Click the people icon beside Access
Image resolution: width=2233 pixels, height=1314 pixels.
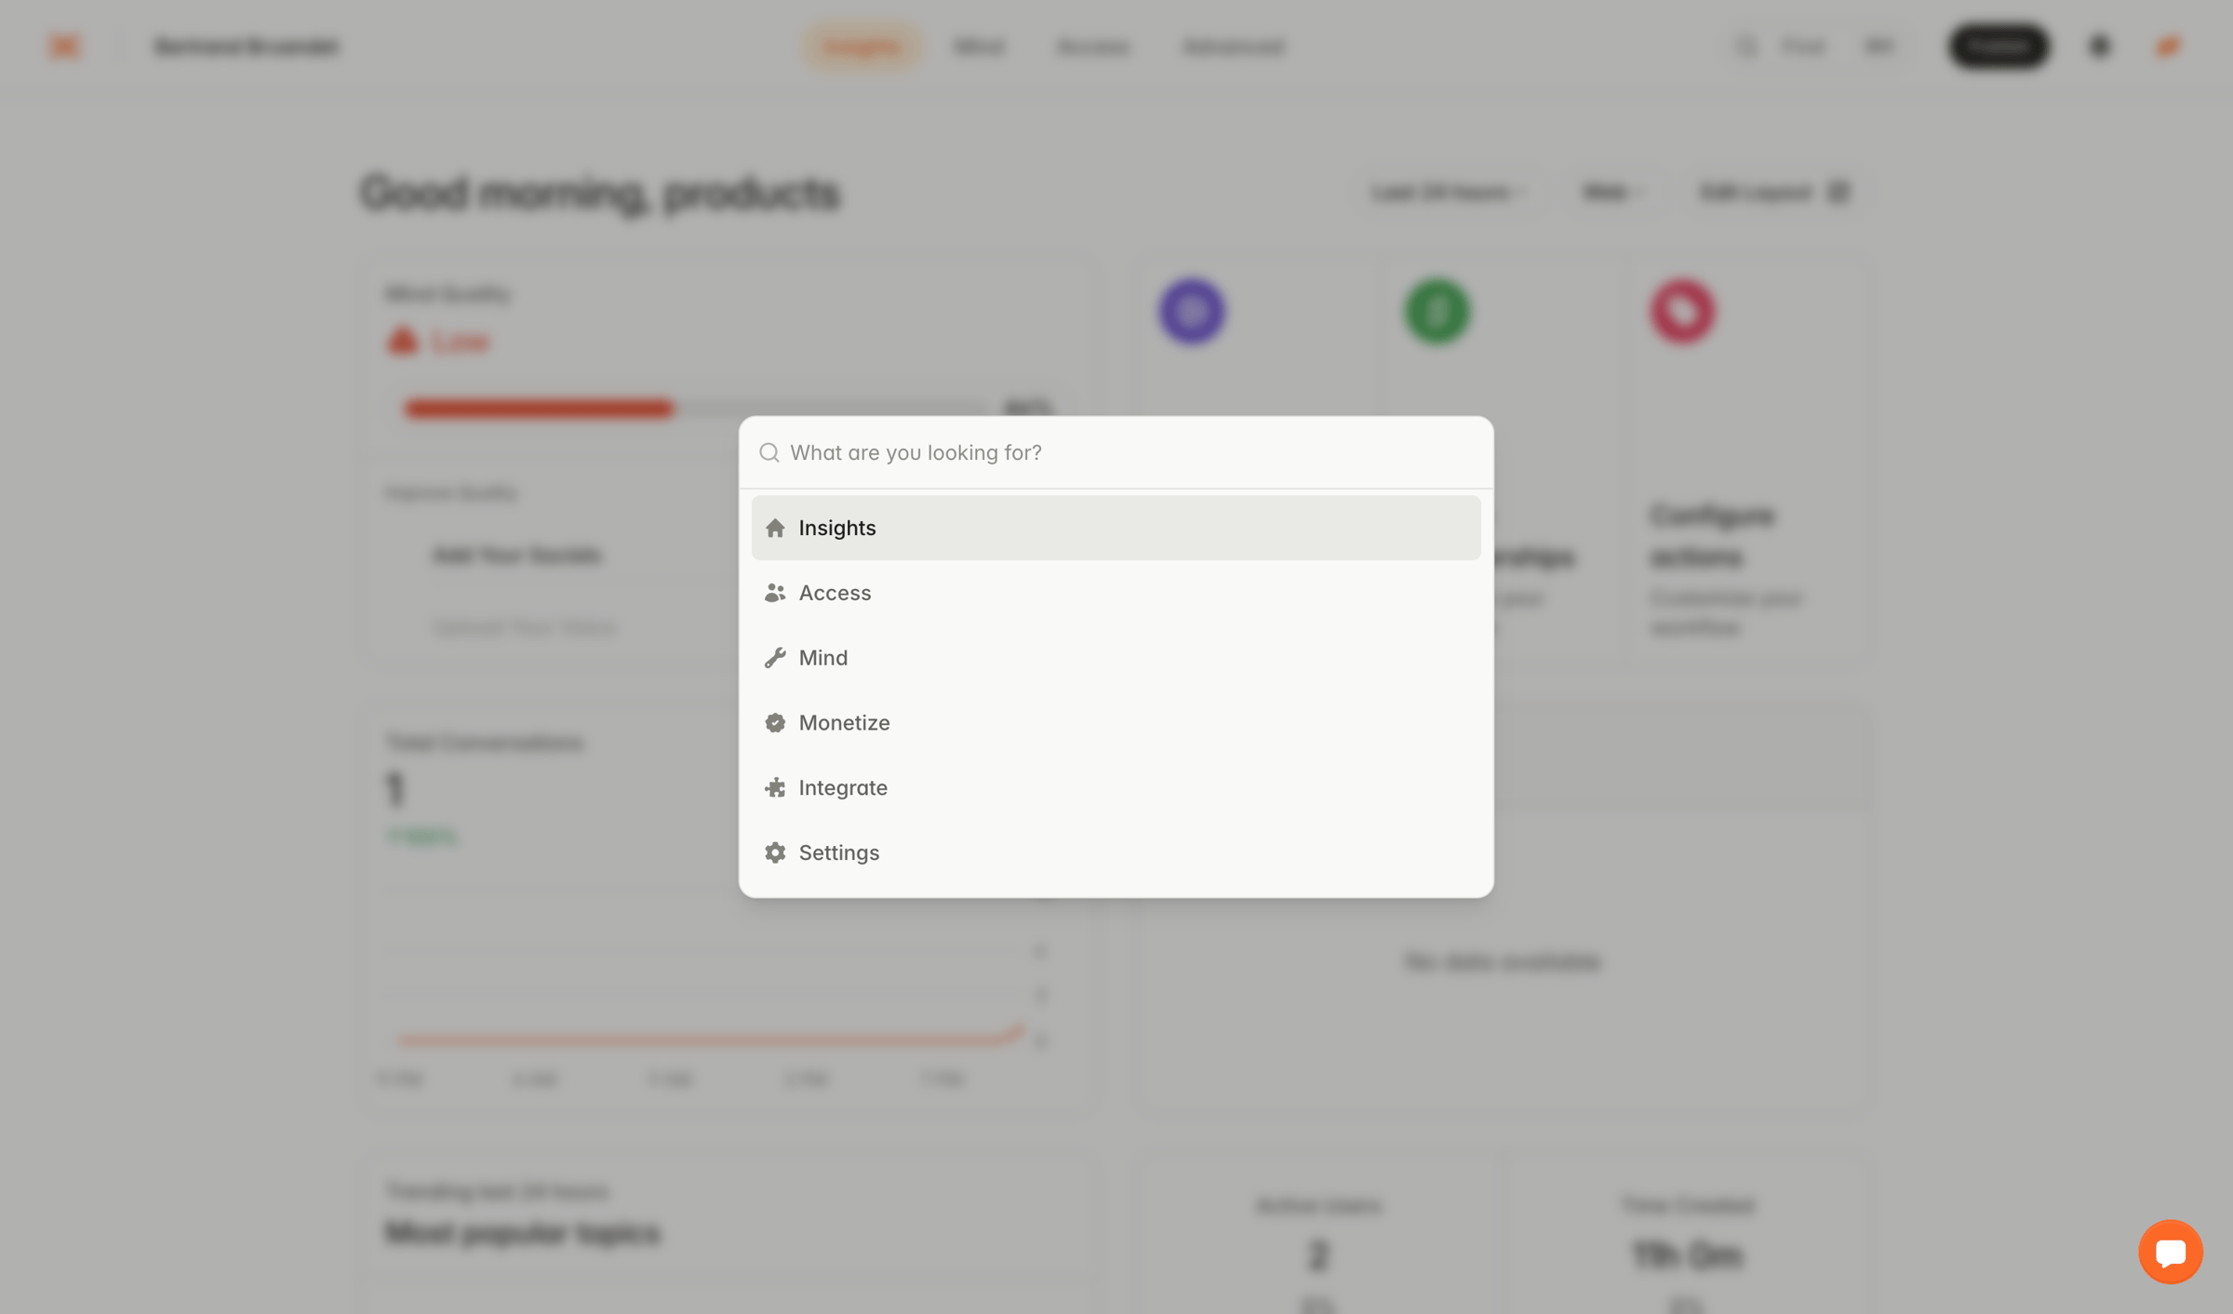point(775,593)
